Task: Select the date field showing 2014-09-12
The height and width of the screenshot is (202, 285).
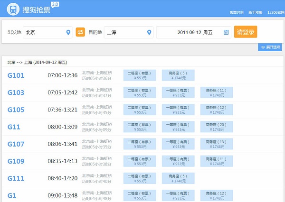Action: [x=194, y=32]
